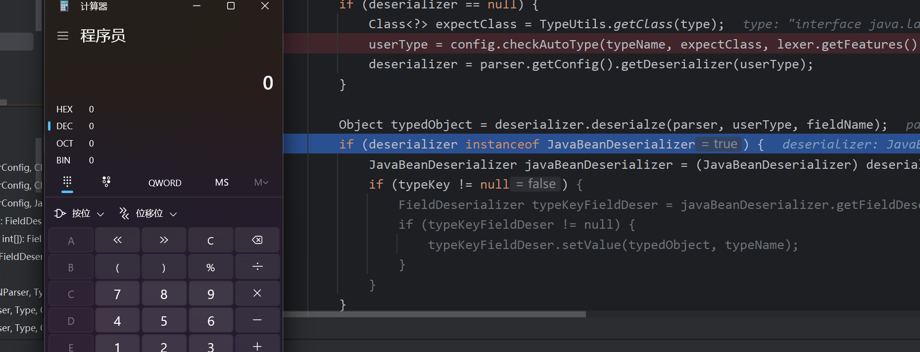Open the calculator hamburger navigation menu

coord(63,36)
